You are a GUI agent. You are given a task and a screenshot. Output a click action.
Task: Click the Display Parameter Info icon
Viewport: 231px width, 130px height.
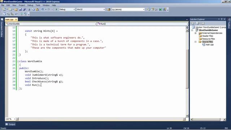click(8, 14)
